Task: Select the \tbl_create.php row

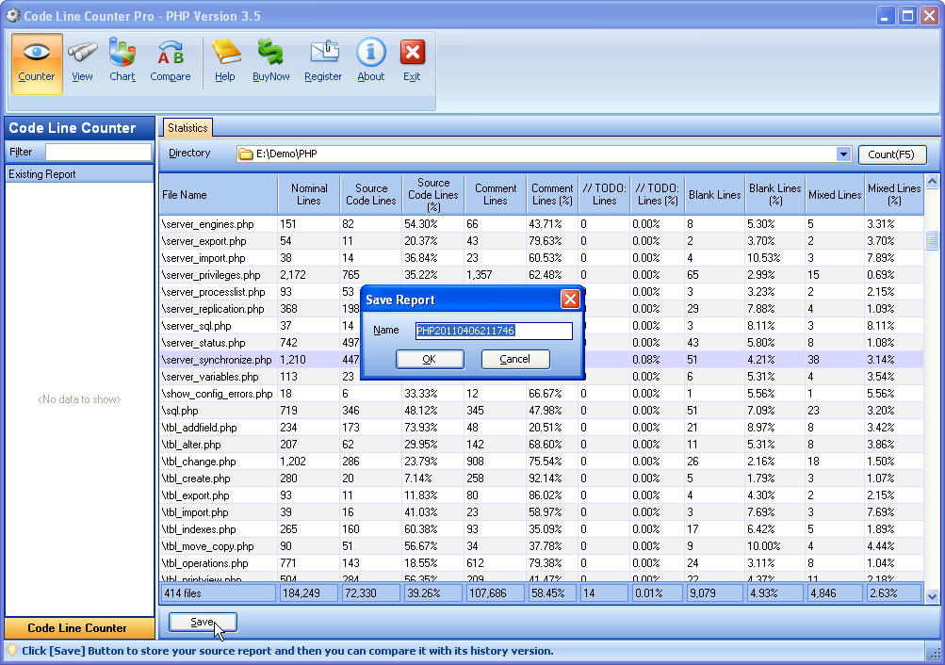Action: click(x=541, y=478)
